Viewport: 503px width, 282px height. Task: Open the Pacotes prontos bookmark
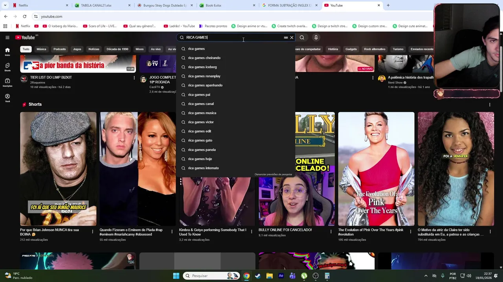click(x=213, y=26)
